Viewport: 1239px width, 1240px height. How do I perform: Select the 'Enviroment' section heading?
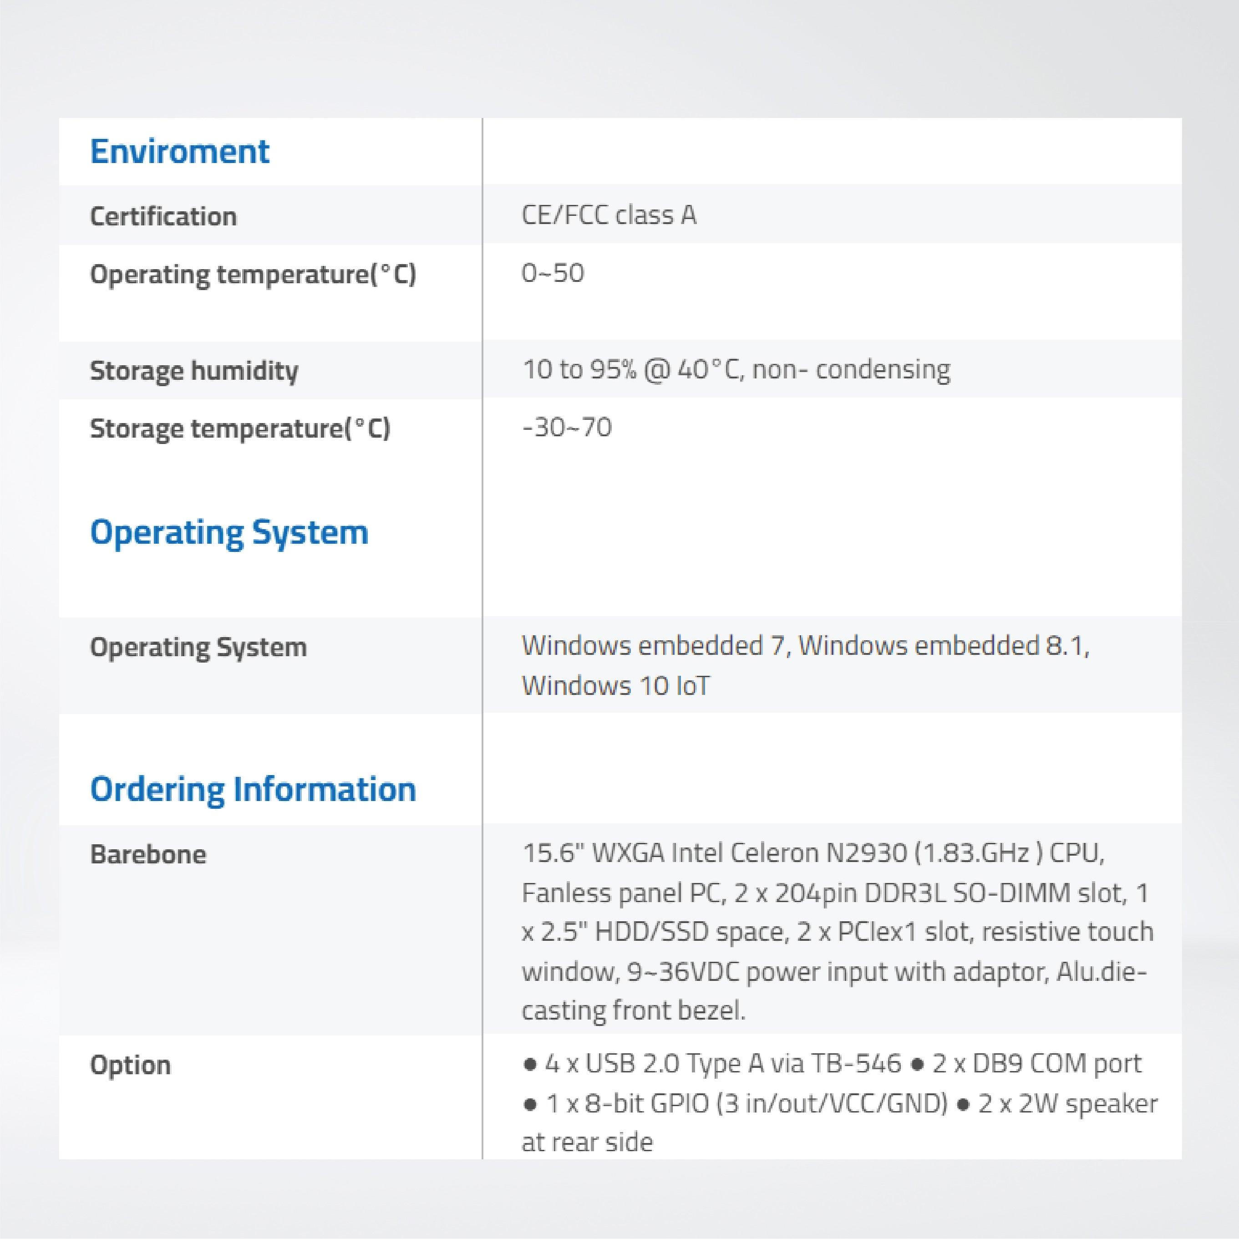[180, 152]
